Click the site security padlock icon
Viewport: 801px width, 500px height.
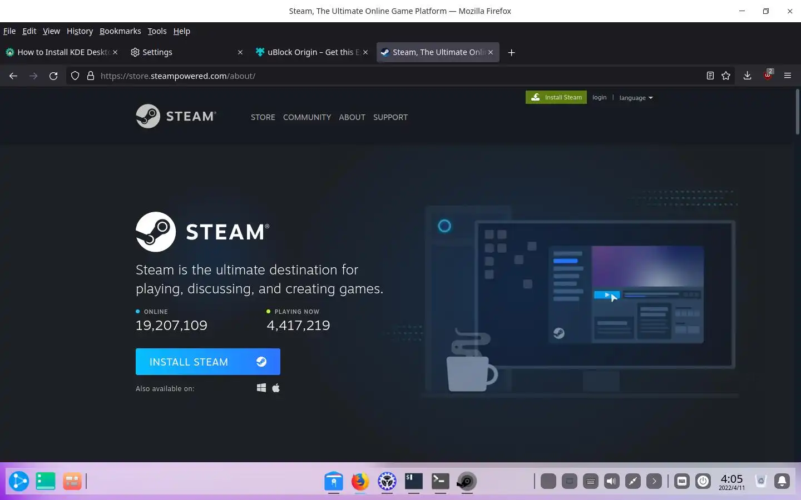90,76
